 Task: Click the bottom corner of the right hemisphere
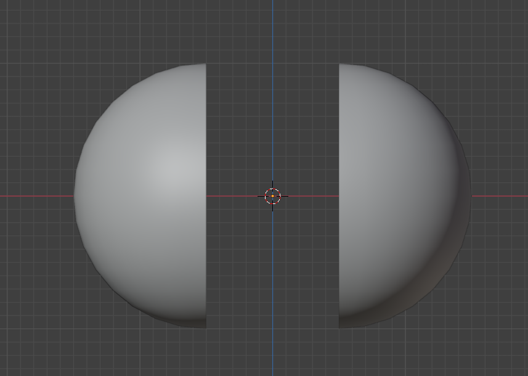pos(341,325)
